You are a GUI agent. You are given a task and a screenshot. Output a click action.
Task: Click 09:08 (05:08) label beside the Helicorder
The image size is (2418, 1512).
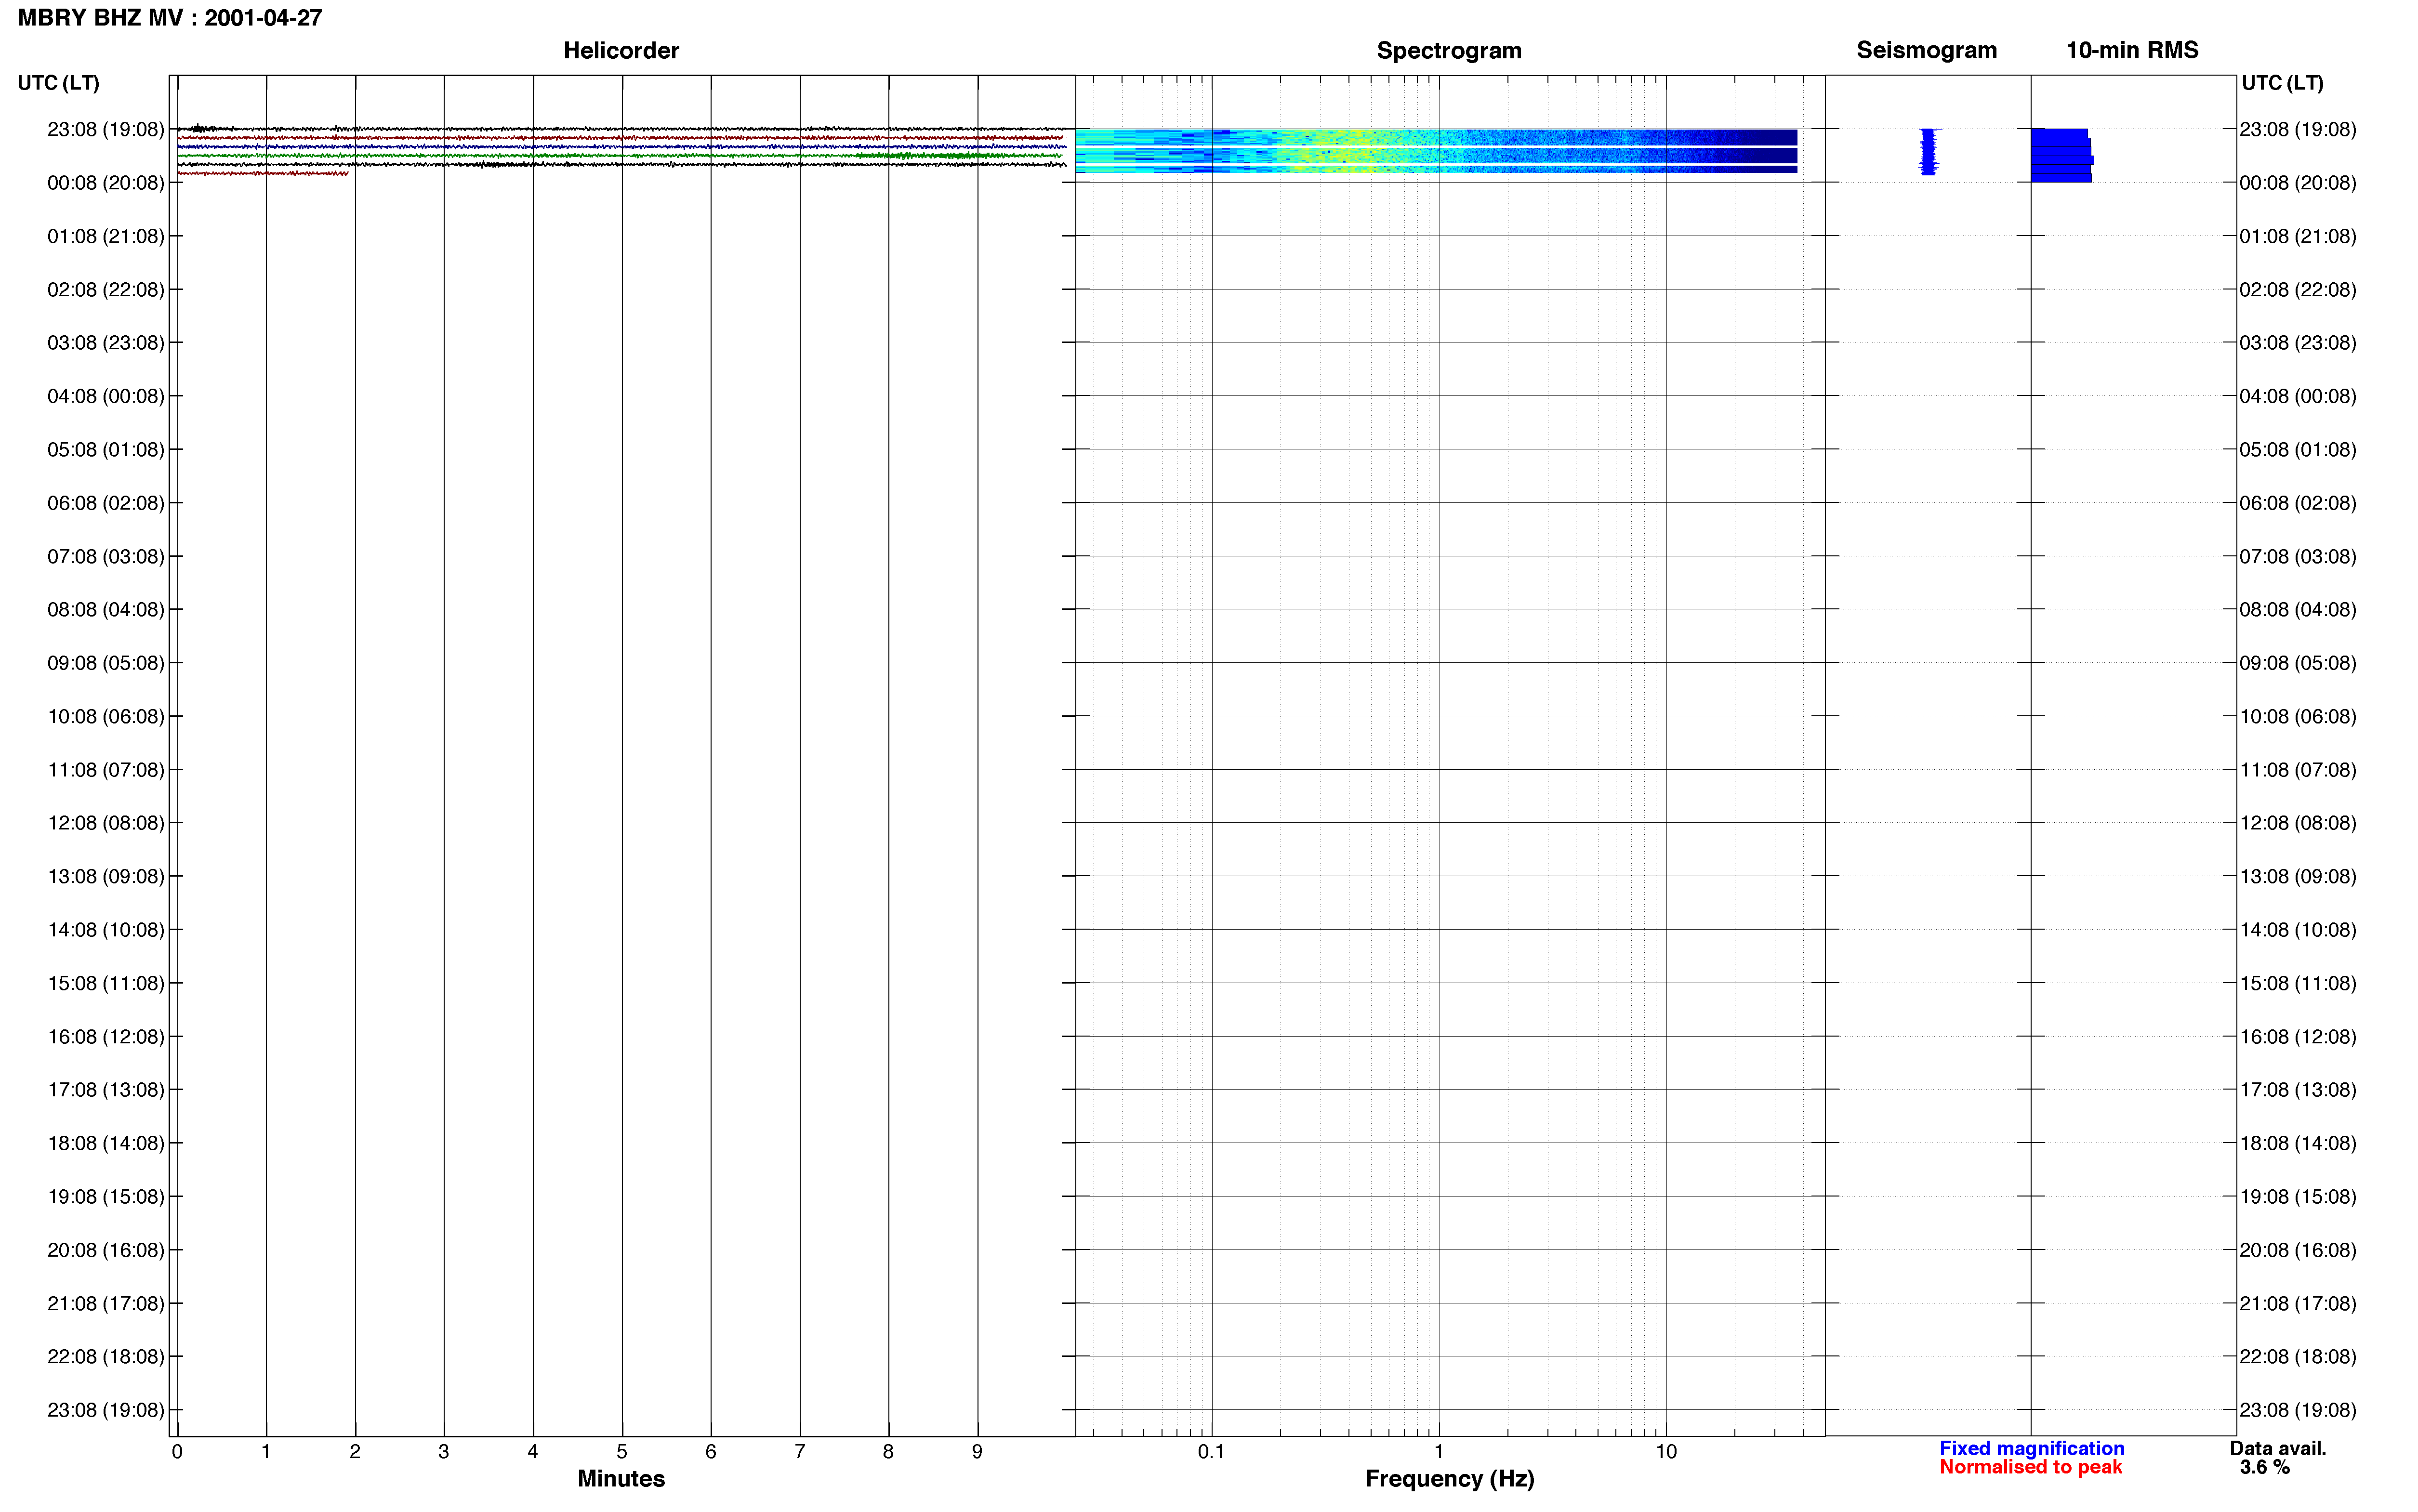click(106, 663)
